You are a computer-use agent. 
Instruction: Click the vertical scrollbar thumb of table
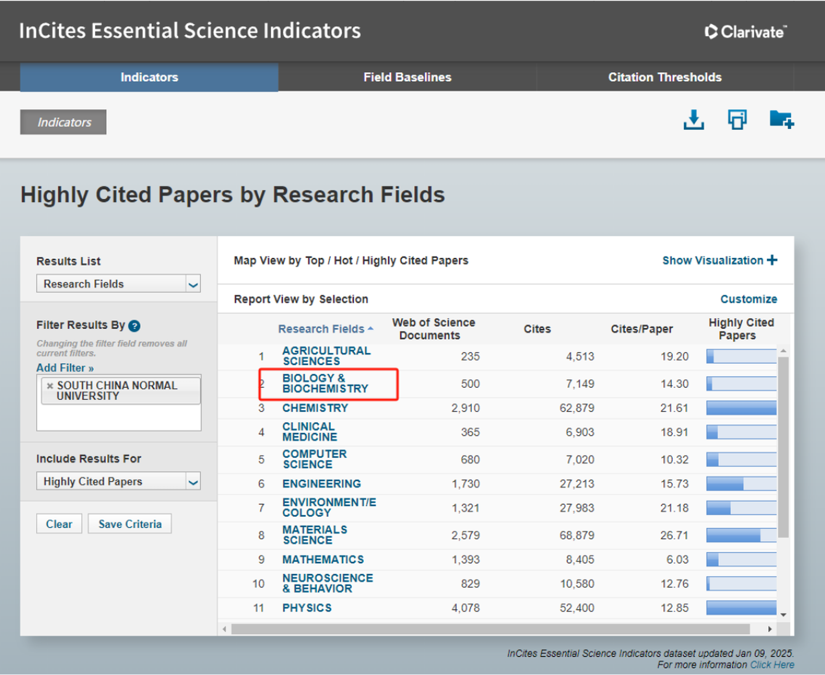(783, 446)
